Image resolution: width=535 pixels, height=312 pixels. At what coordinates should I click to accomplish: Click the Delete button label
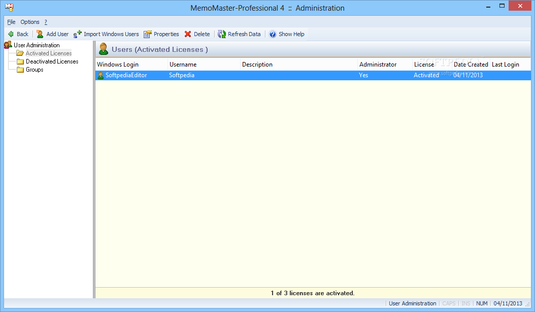202,34
